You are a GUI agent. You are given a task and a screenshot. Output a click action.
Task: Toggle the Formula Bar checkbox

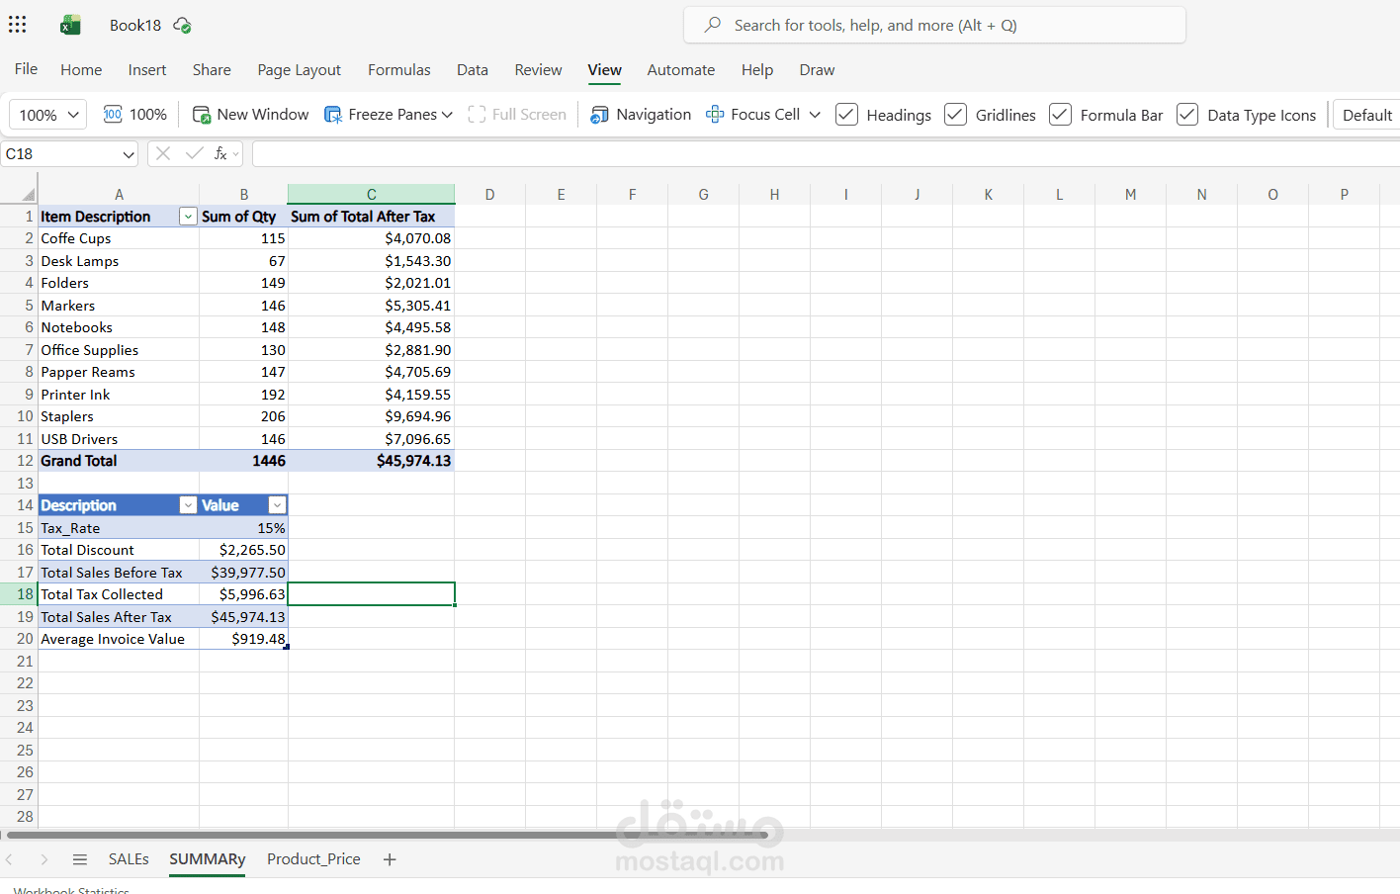(x=1060, y=115)
